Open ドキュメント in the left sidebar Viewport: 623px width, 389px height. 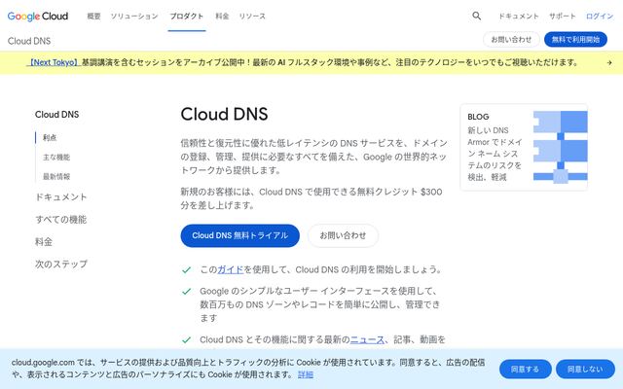coord(60,196)
